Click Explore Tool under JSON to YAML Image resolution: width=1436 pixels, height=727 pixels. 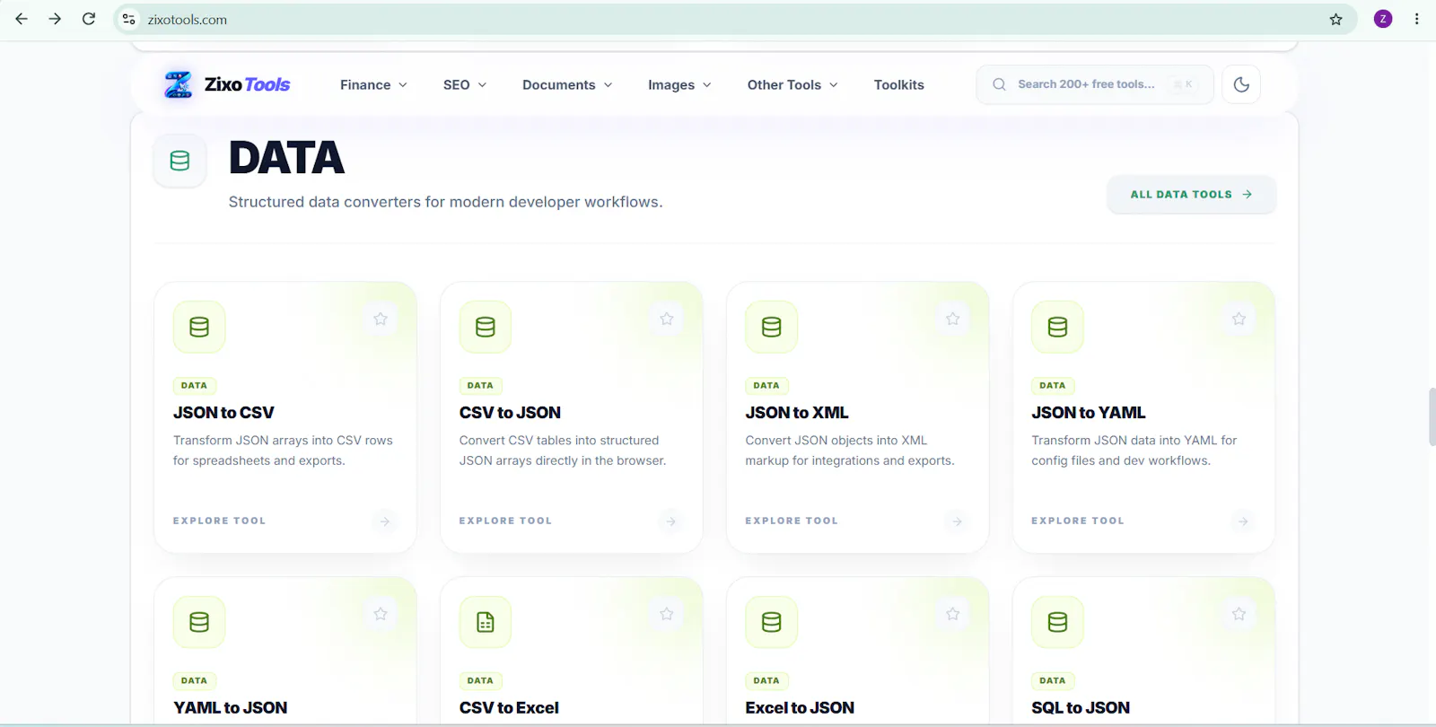(1078, 521)
